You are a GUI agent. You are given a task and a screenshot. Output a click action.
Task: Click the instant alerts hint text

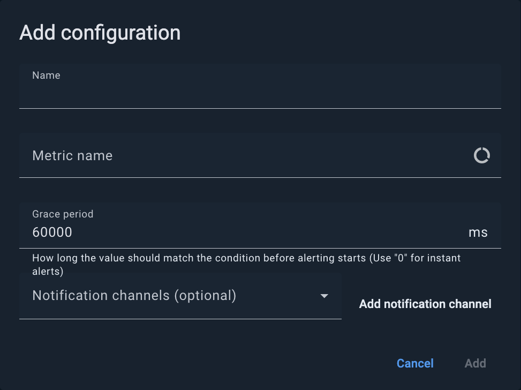tap(246, 263)
